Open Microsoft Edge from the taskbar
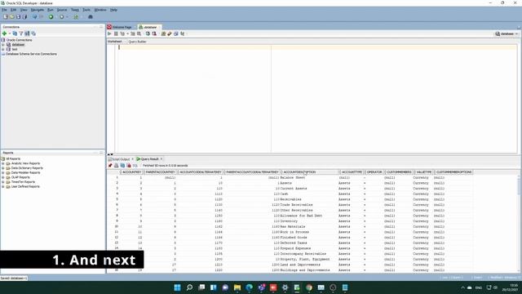 (x=249, y=287)
